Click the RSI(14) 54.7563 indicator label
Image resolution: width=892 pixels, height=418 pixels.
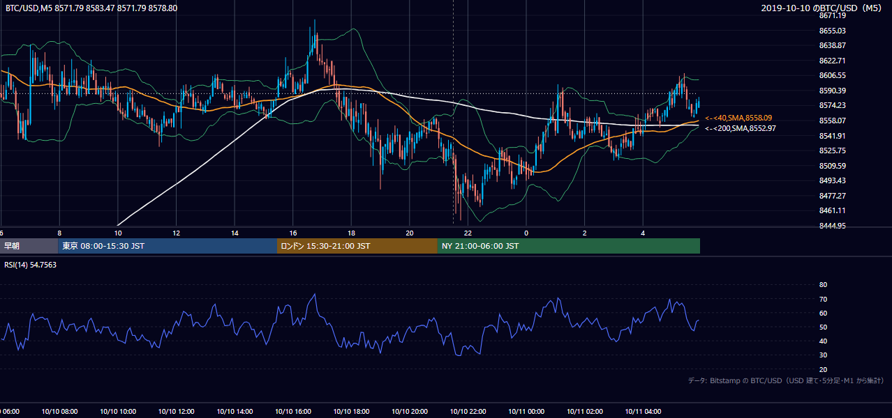click(30, 264)
